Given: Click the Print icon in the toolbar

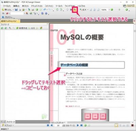Looking at the screenshot, I should [x=33, y=10].
